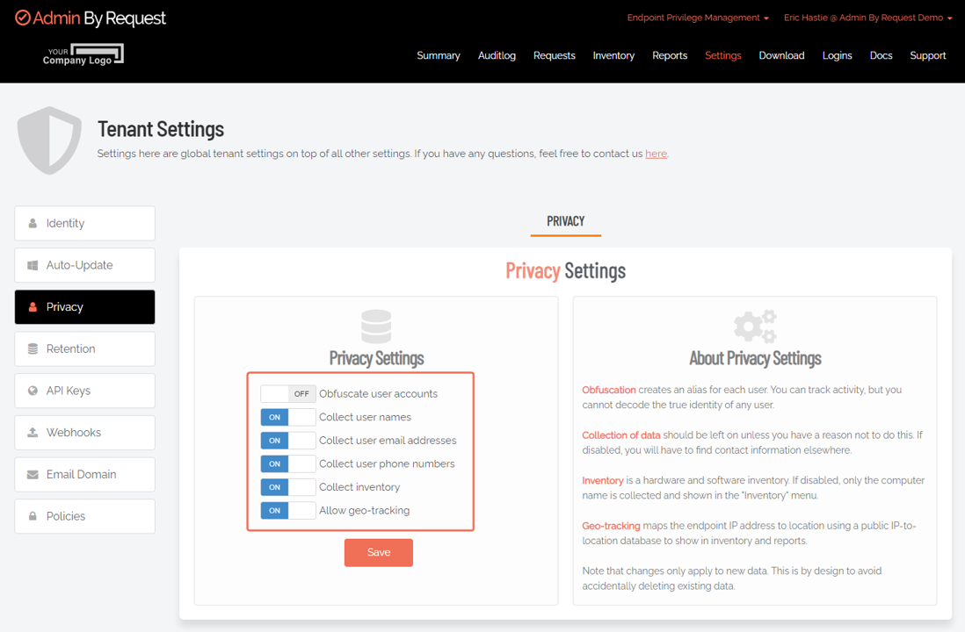This screenshot has height=632, width=965.
Task: Click the Email Domain envelope icon
Action: 33,474
